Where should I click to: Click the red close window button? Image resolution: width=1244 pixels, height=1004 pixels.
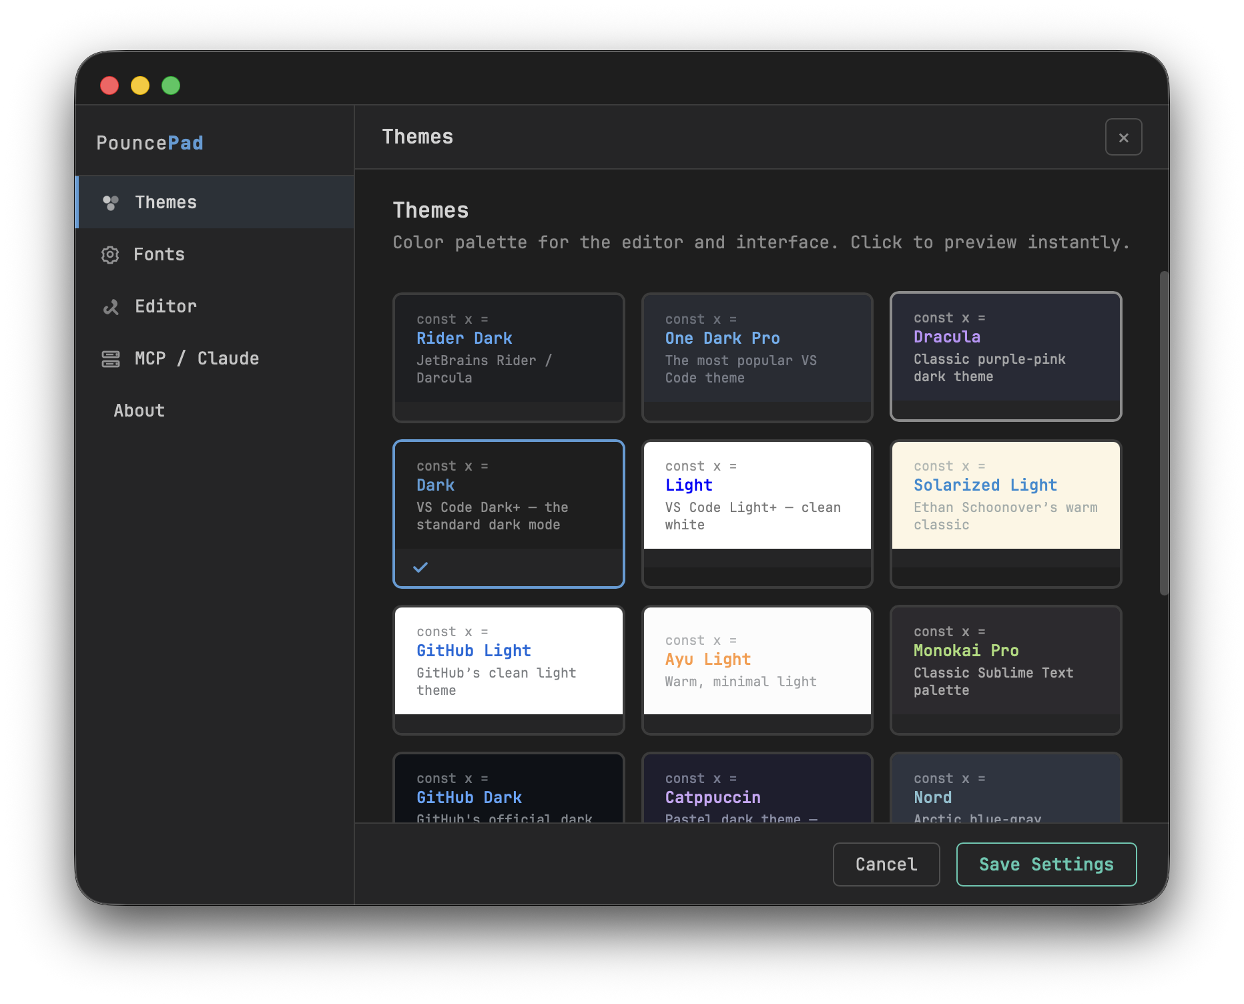(109, 85)
